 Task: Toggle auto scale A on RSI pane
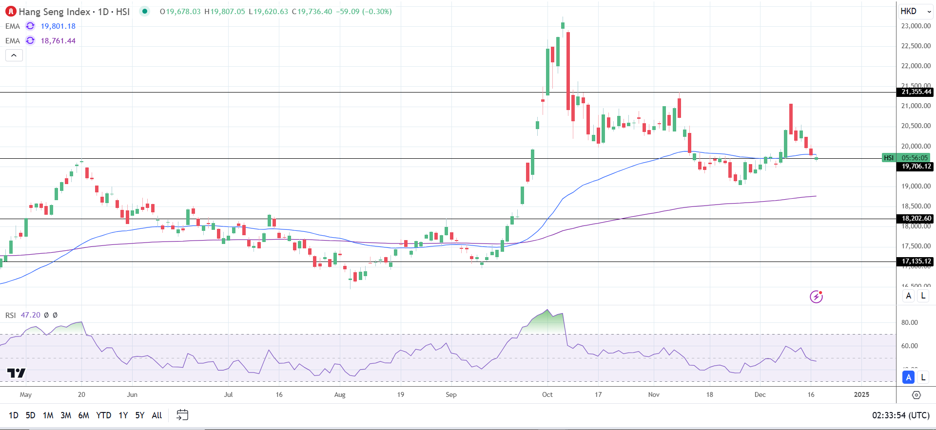point(909,377)
